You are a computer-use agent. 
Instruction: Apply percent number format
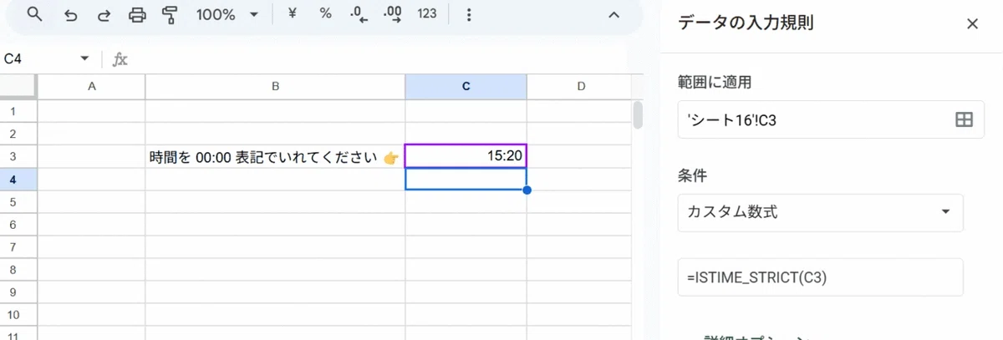point(326,14)
